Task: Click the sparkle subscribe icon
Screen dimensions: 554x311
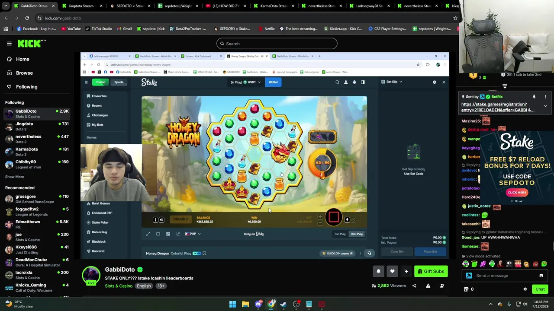Action: [406, 271]
